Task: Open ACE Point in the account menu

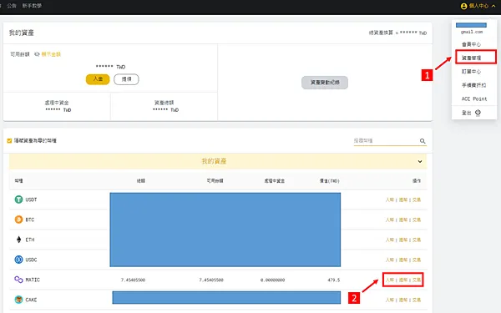Action: 474,99
